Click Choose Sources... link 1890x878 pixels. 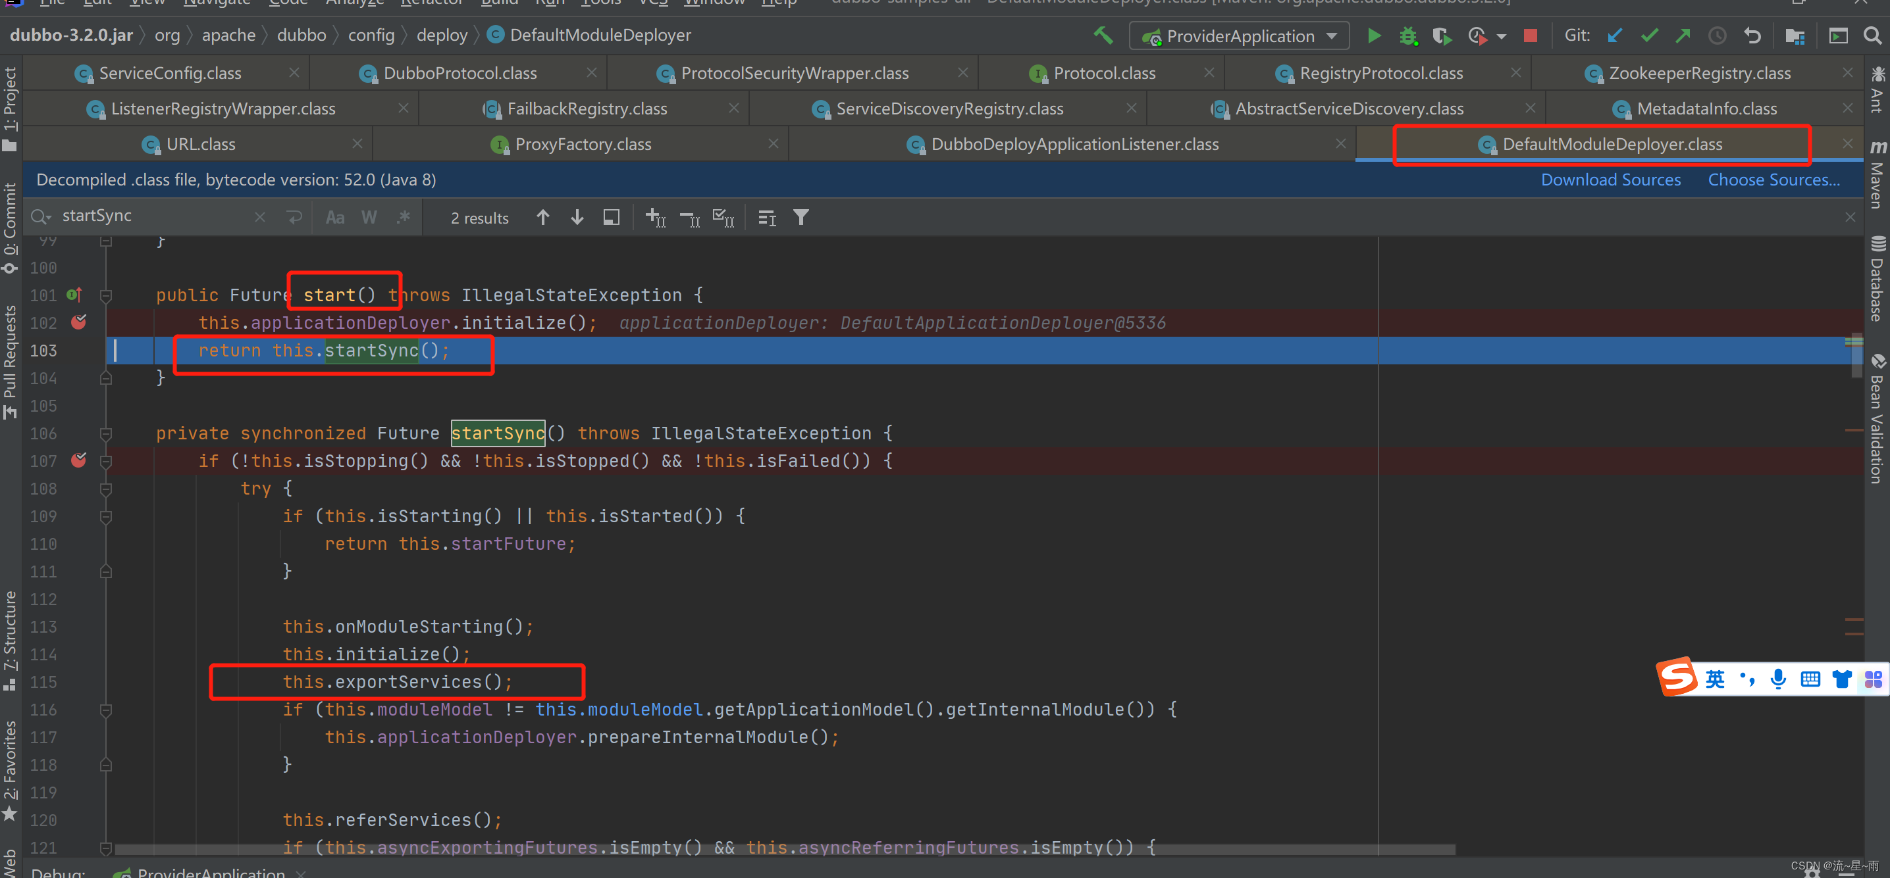1773,180
